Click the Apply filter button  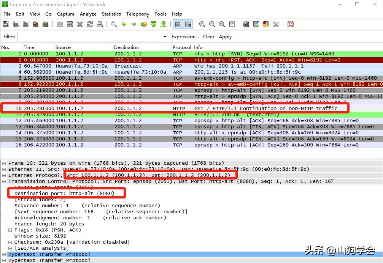pos(225,37)
